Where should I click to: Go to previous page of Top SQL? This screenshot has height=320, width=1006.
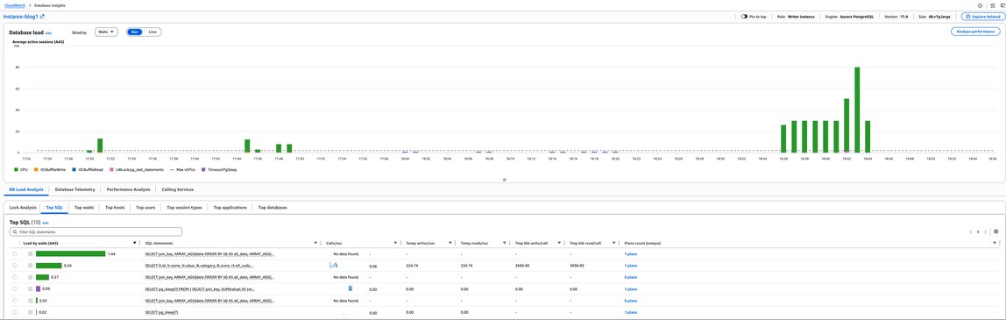[x=970, y=231]
